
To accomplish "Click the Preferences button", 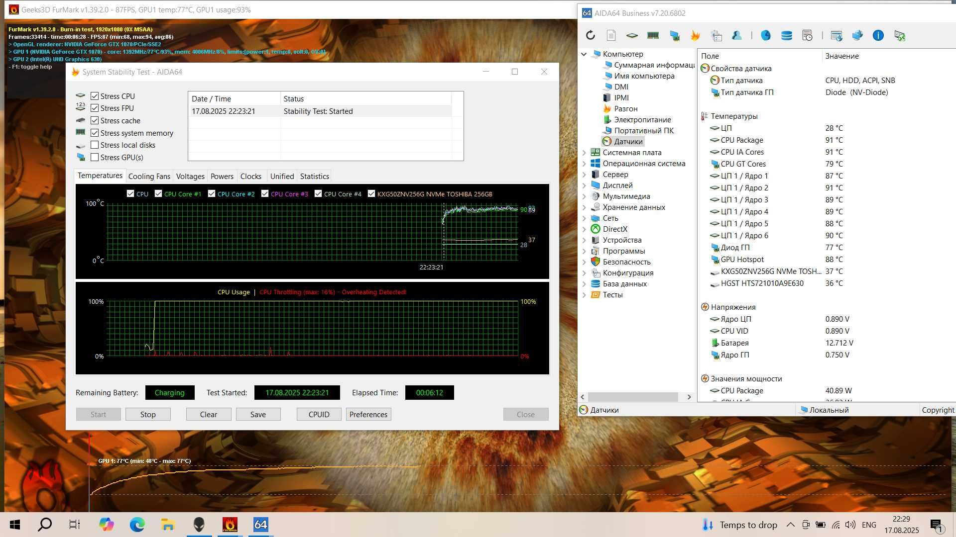I will coord(368,414).
